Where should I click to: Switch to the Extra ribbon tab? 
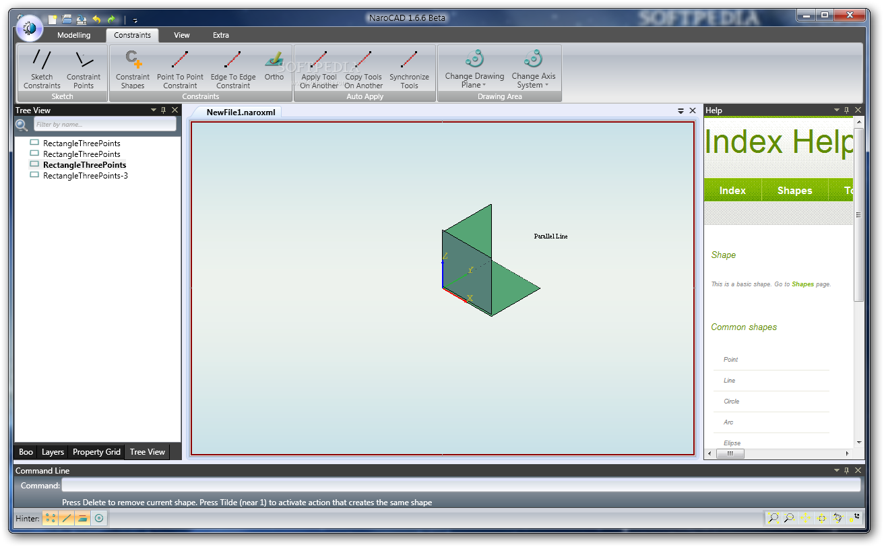tap(221, 35)
